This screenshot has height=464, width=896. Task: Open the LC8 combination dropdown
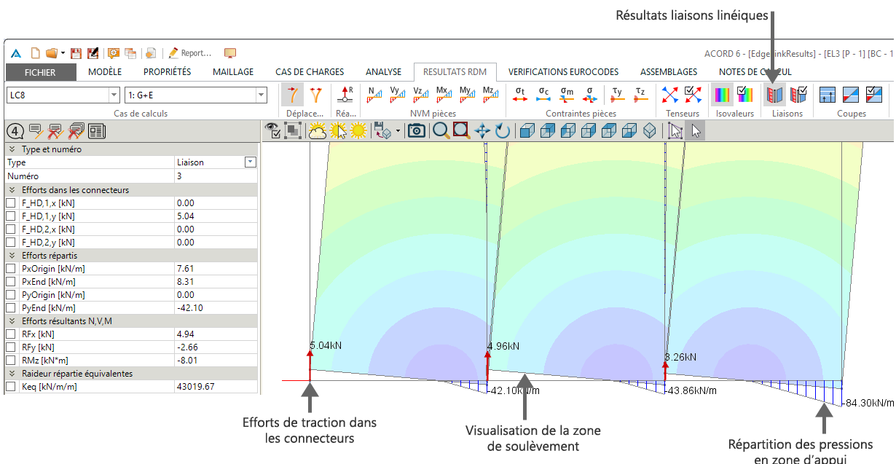click(114, 95)
